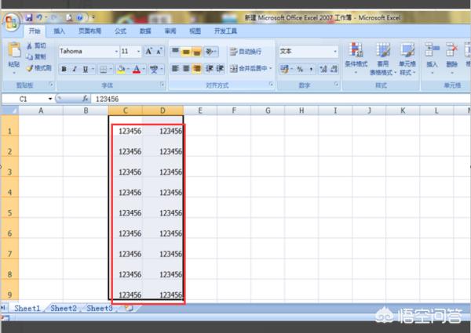471x333 pixels.
Task: Click the Format Painter brush icon
Action: click(x=30, y=69)
